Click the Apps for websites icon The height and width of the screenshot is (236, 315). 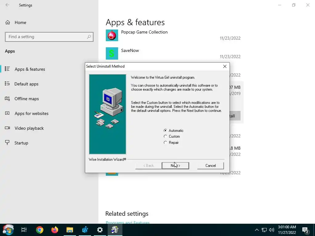coord(7,113)
